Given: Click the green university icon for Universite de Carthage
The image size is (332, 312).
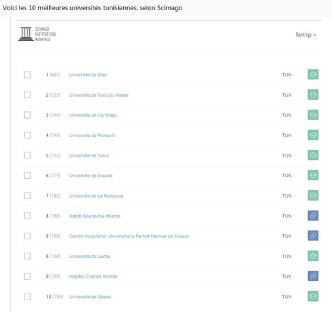Looking at the screenshot, I should click(313, 115).
